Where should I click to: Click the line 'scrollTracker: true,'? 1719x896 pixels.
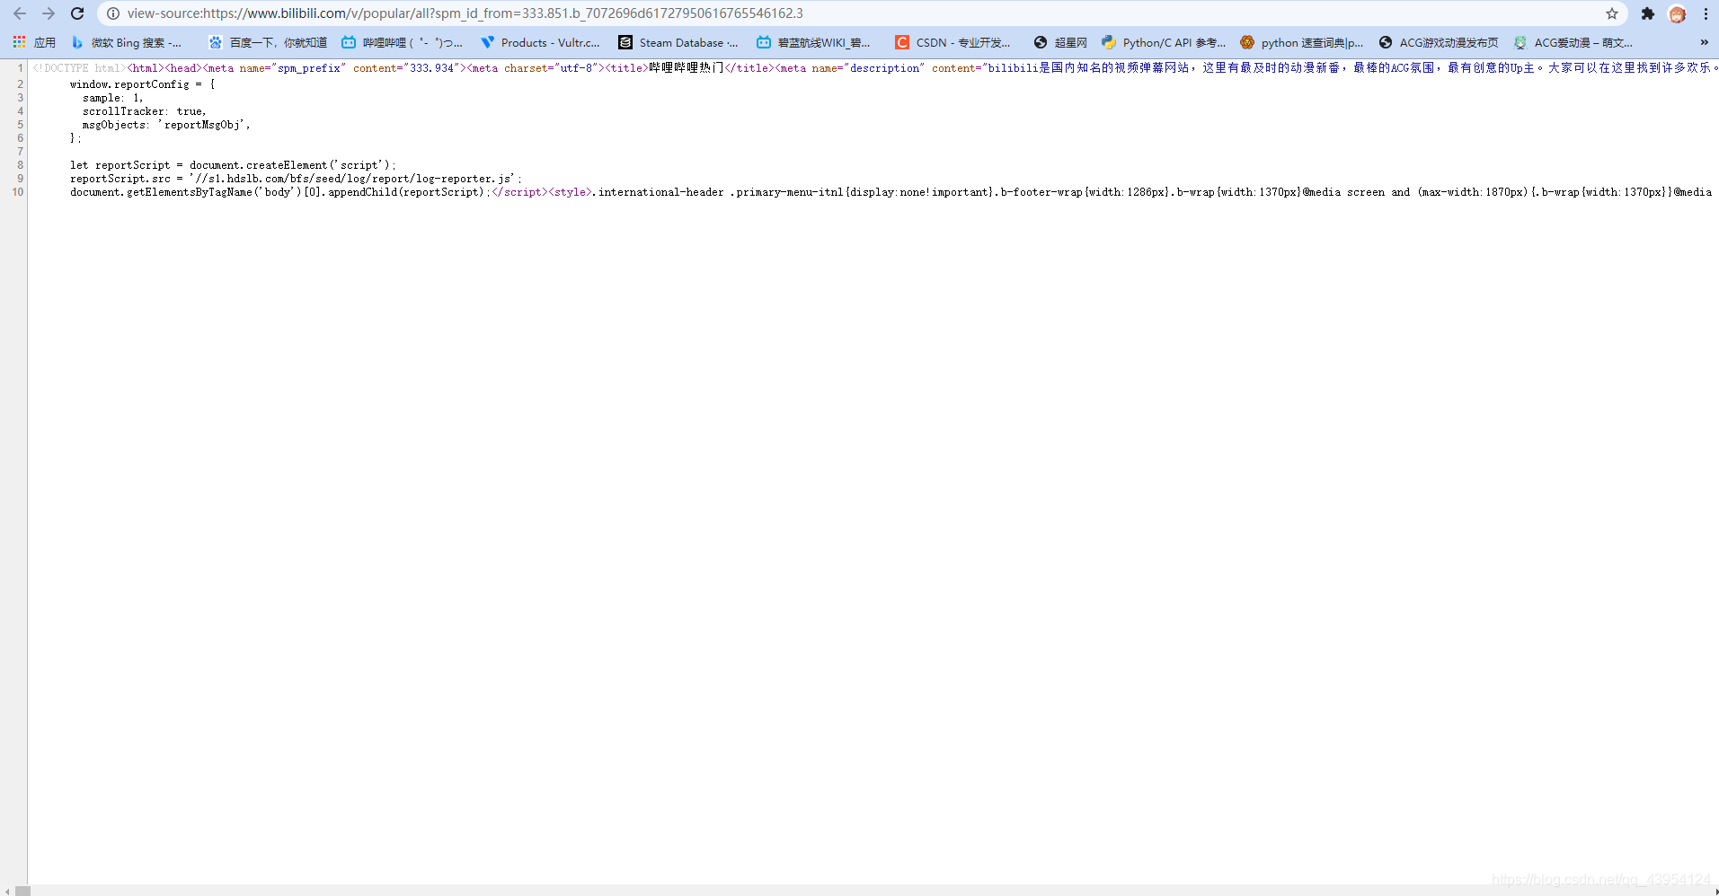click(x=145, y=111)
